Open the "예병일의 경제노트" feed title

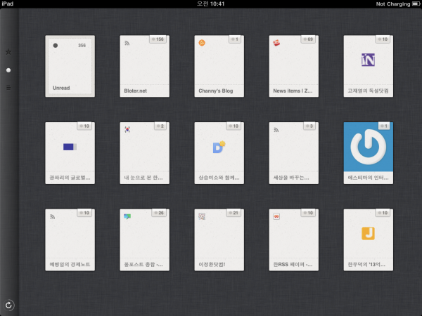70,265
